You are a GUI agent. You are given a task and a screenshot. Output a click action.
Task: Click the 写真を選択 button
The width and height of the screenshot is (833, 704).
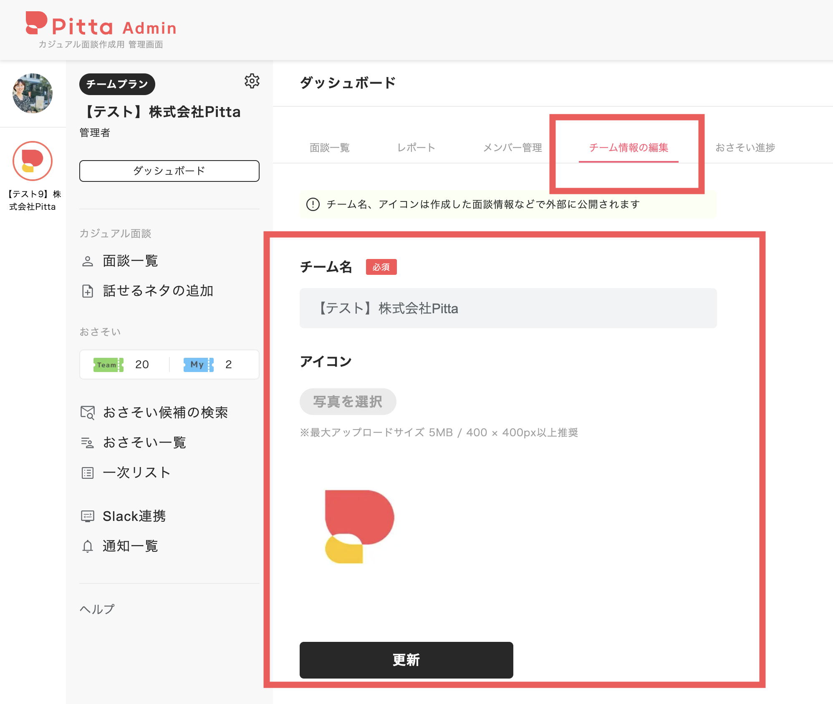pos(348,402)
